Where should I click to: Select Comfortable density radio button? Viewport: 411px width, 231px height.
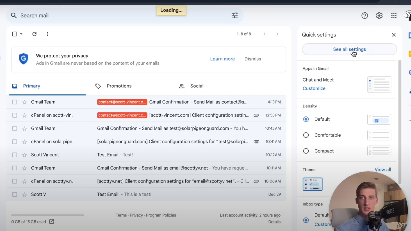pyautogui.click(x=306, y=135)
